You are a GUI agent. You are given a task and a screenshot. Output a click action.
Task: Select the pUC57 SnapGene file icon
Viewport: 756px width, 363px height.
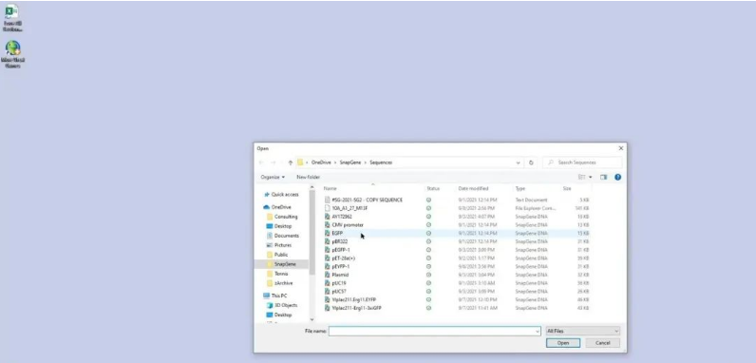tap(328, 291)
